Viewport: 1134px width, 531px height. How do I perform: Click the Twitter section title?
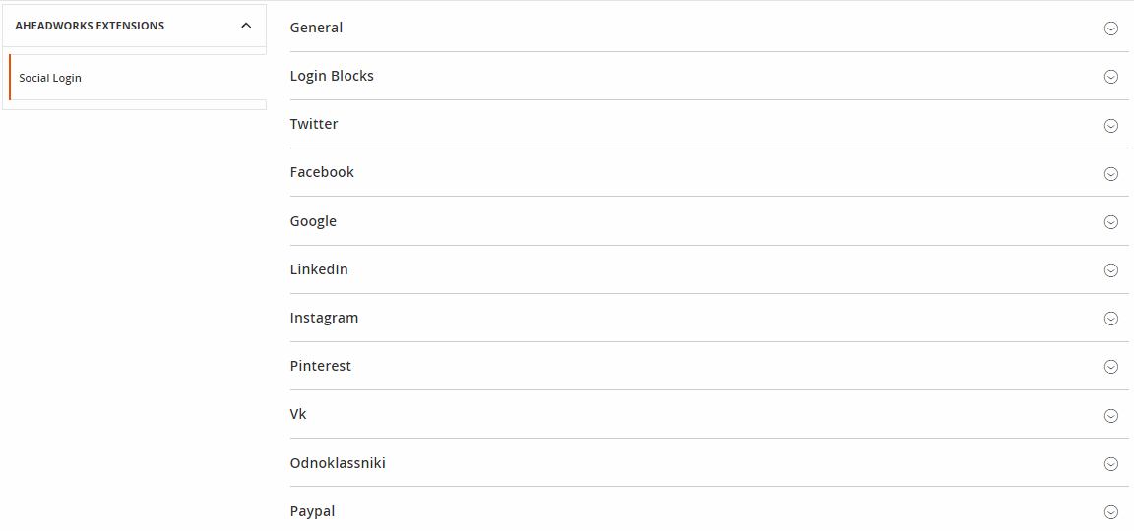tap(314, 124)
